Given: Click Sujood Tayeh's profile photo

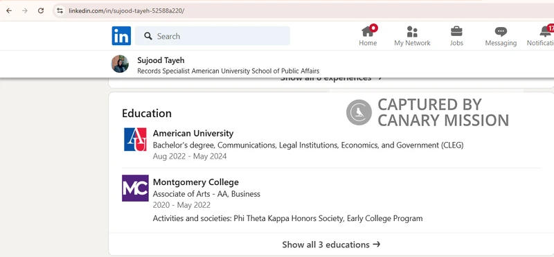Looking at the screenshot, I should (x=120, y=64).
